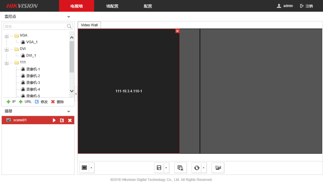Click the refresh/auto-switch icon in bottom toolbar

pos(197,168)
